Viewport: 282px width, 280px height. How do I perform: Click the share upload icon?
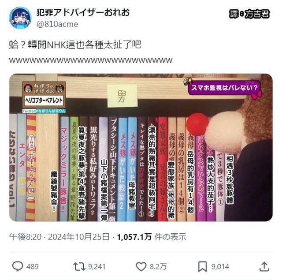(264, 266)
